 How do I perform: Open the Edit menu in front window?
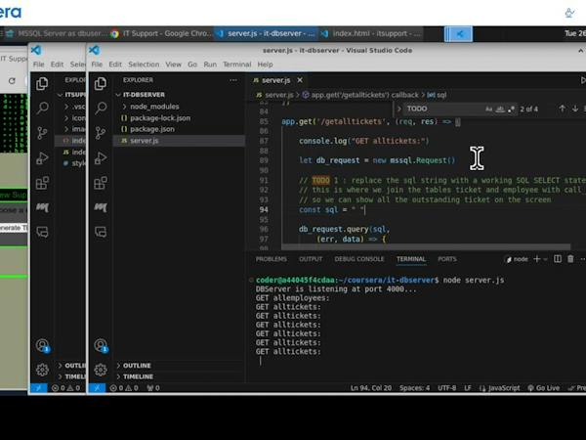pos(115,65)
